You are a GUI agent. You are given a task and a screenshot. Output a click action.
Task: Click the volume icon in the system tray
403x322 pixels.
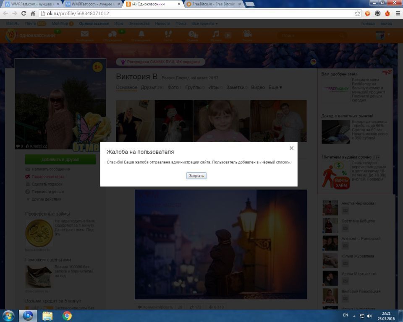tap(369, 316)
